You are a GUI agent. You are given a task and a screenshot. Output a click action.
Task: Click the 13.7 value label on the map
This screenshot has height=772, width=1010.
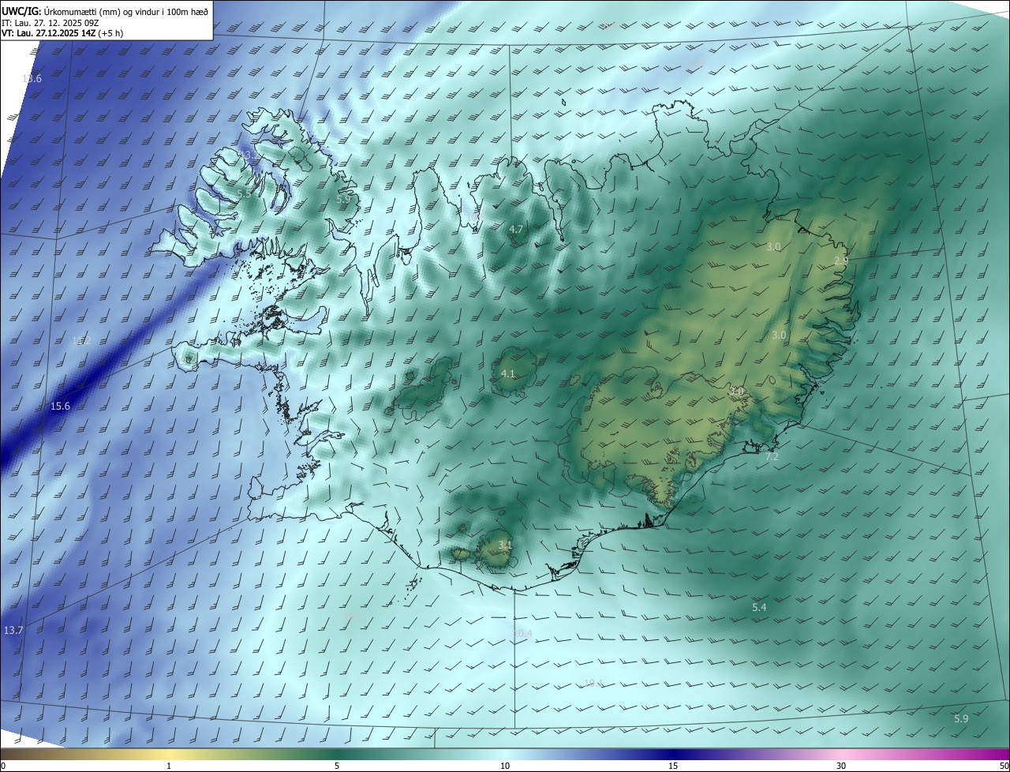click(13, 630)
